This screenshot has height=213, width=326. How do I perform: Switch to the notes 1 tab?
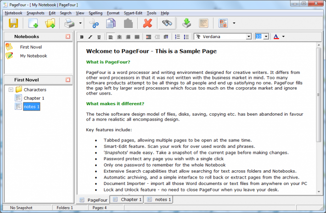click(x=159, y=200)
